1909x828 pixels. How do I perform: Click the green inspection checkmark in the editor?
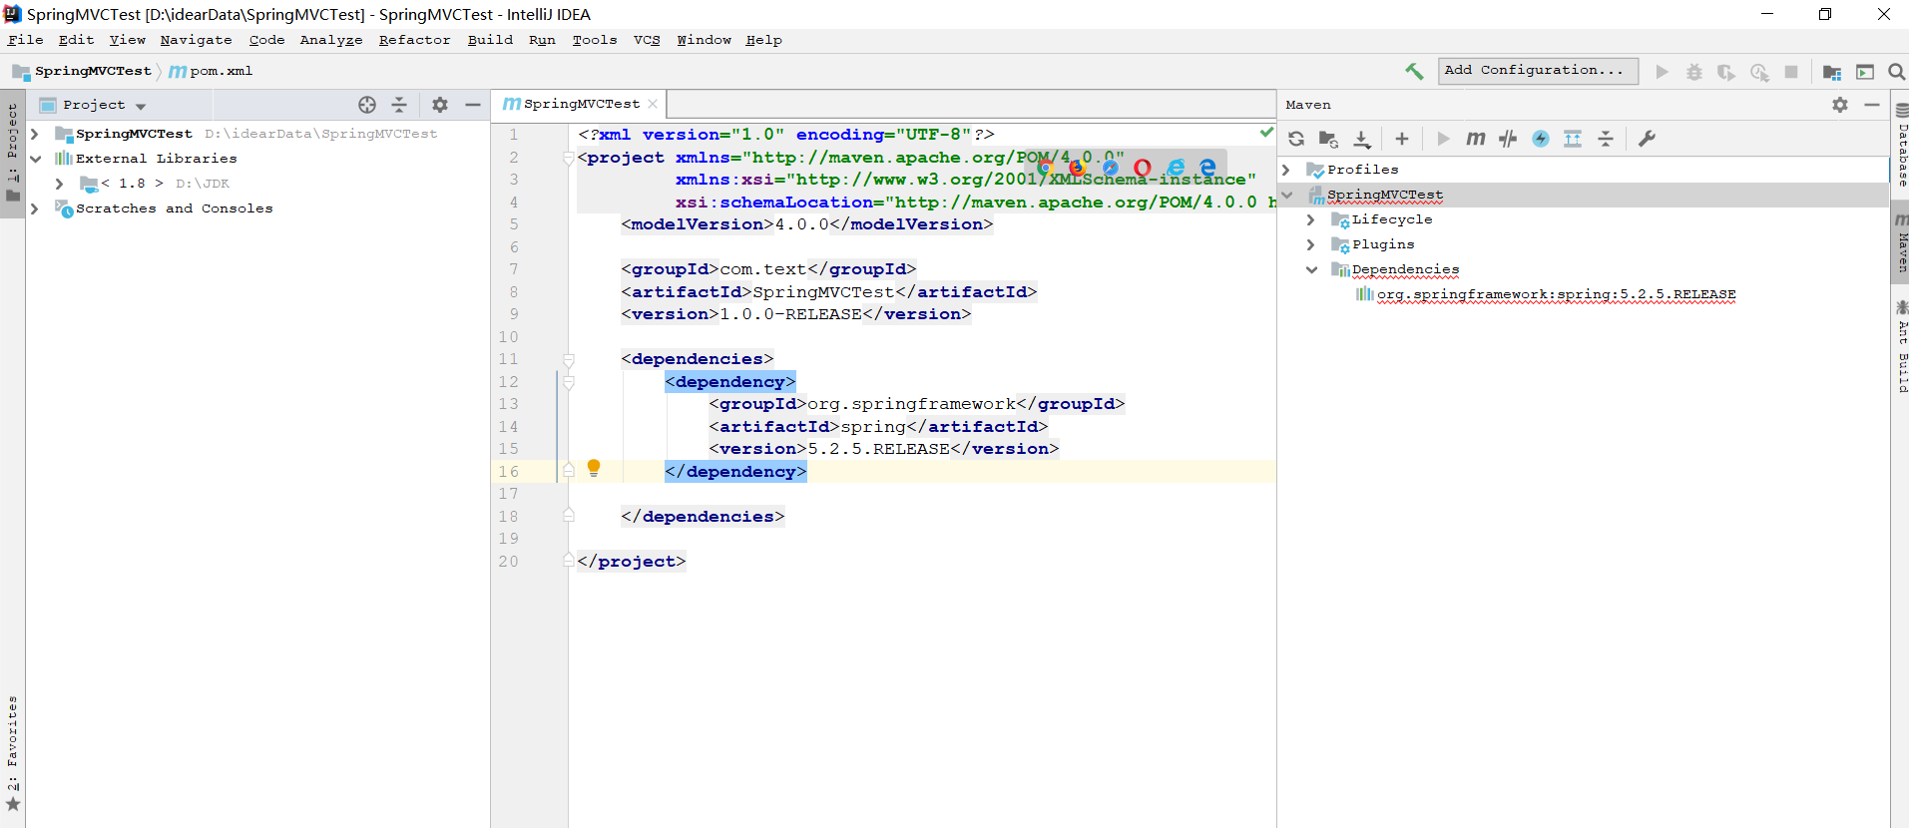click(x=1266, y=132)
